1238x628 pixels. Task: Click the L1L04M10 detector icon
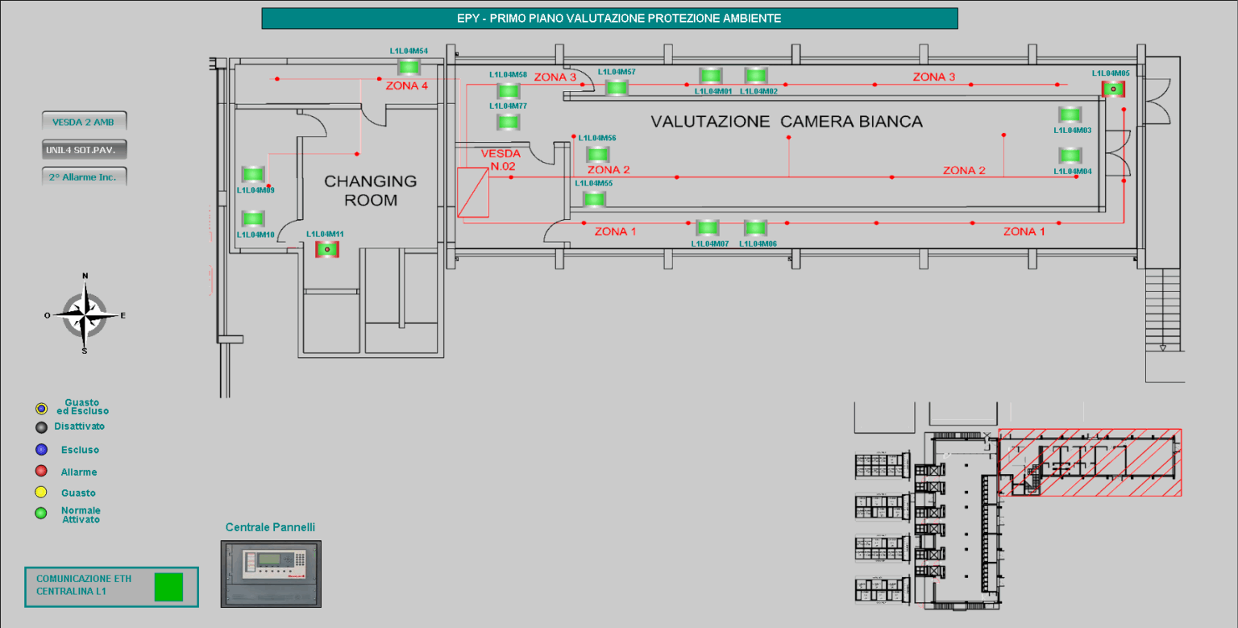click(253, 218)
